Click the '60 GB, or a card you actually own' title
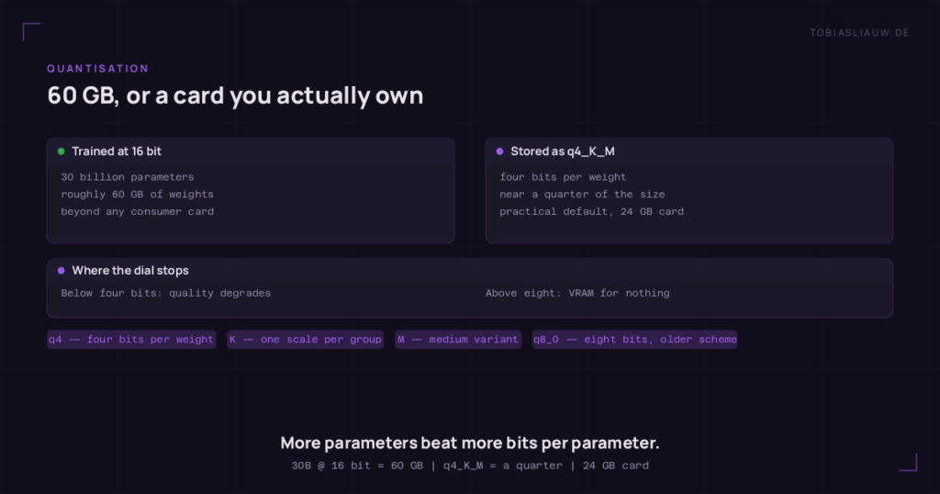The height and width of the screenshot is (494, 940). pos(235,95)
